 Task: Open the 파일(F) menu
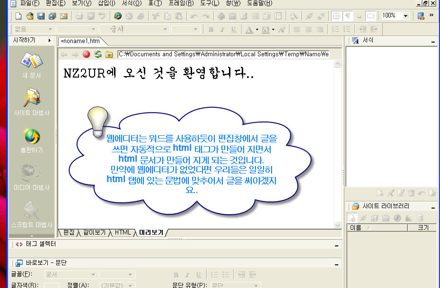click(30, 3)
